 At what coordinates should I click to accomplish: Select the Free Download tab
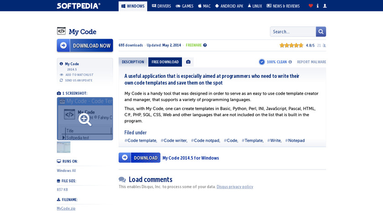165,62
